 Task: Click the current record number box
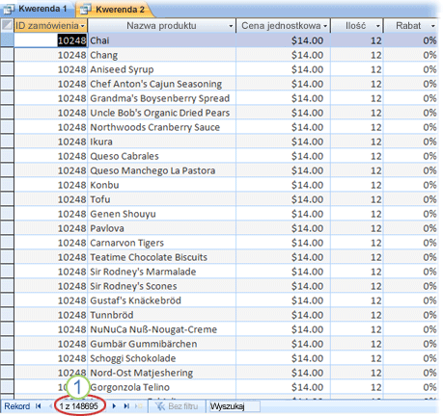(x=79, y=406)
